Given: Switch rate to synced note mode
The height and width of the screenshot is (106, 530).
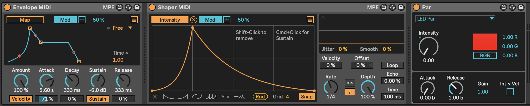Looking at the screenshot, I should pos(350,92).
